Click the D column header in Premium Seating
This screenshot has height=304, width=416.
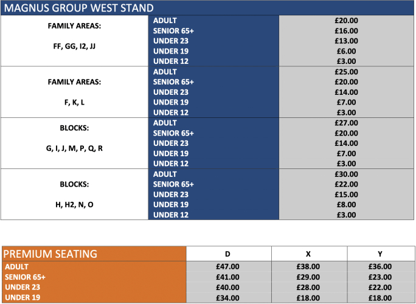(x=229, y=254)
